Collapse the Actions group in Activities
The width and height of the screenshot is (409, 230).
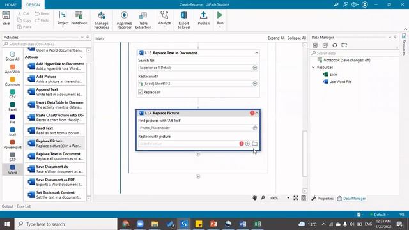(x=81, y=57)
